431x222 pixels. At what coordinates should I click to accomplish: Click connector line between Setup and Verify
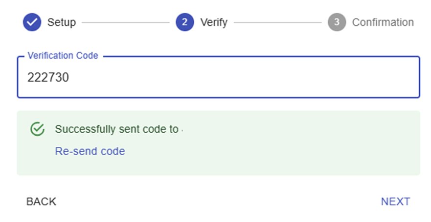click(x=125, y=22)
